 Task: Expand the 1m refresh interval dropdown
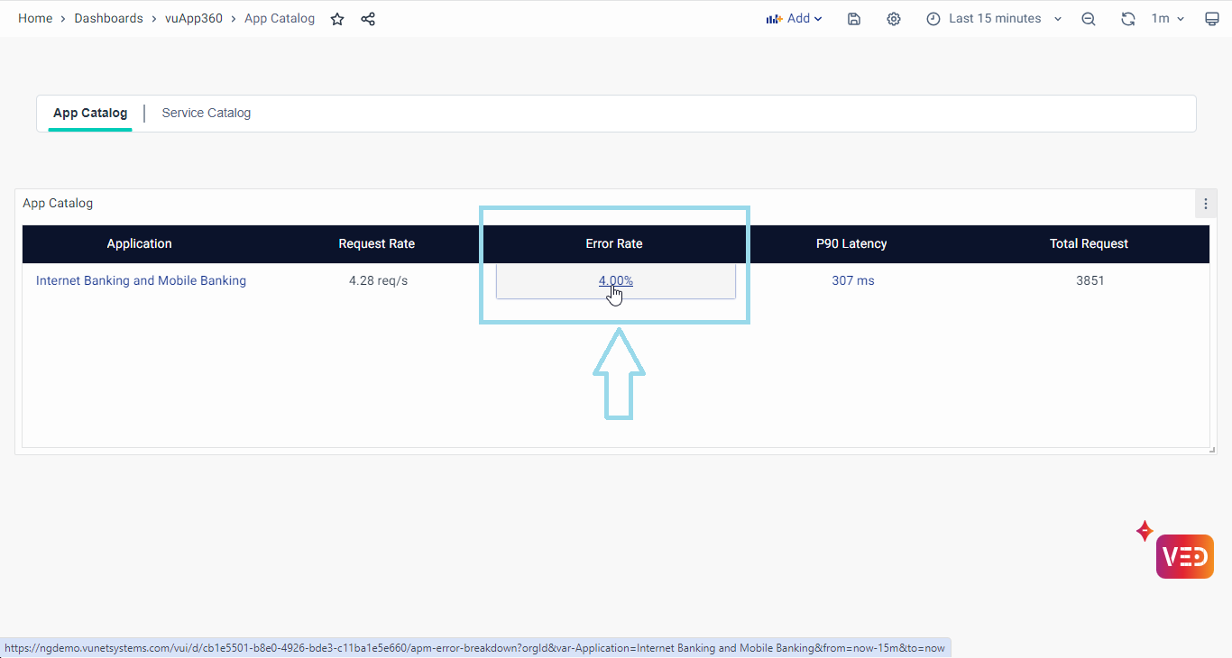pos(1167,19)
